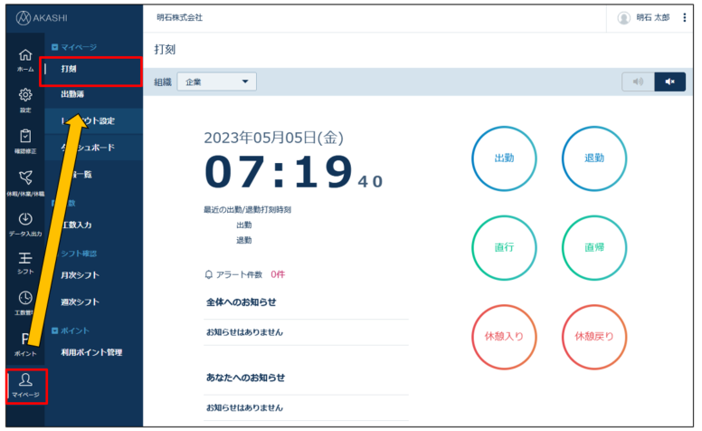Collapse the ポイント section header
This screenshot has height=431, width=702.
tap(55, 330)
